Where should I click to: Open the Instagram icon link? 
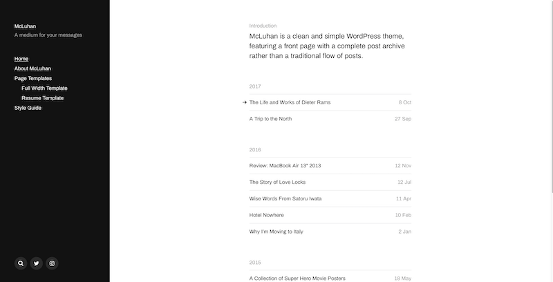(52, 263)
